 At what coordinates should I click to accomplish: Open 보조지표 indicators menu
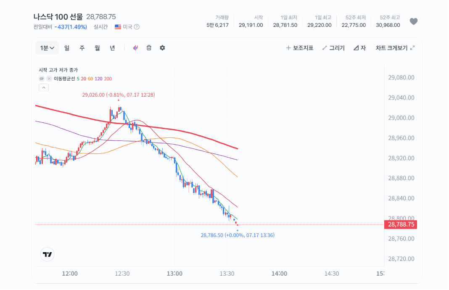pos(299,48)
